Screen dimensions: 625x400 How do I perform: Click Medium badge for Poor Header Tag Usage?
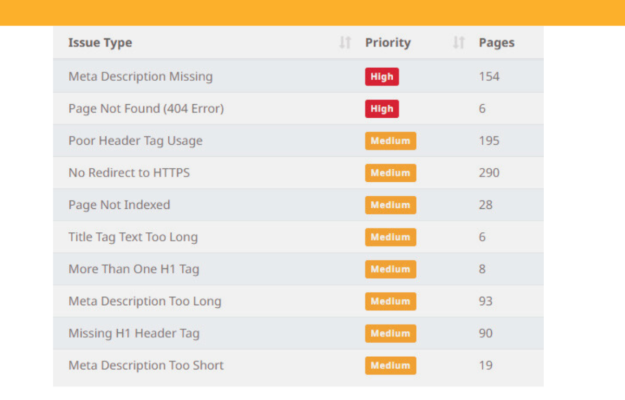point(391,141)
